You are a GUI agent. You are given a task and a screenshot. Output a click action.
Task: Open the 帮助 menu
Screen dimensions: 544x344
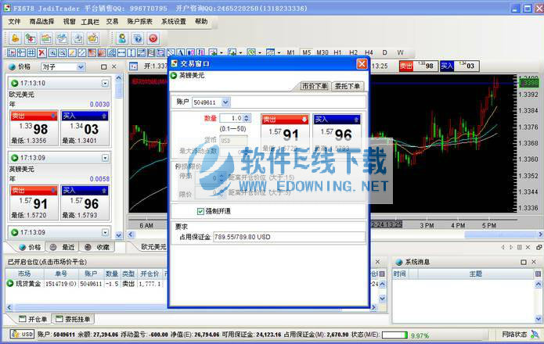[x=201, y=21]
